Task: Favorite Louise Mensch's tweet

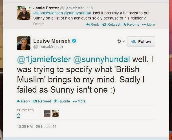Action: click(x=62, y=101)
